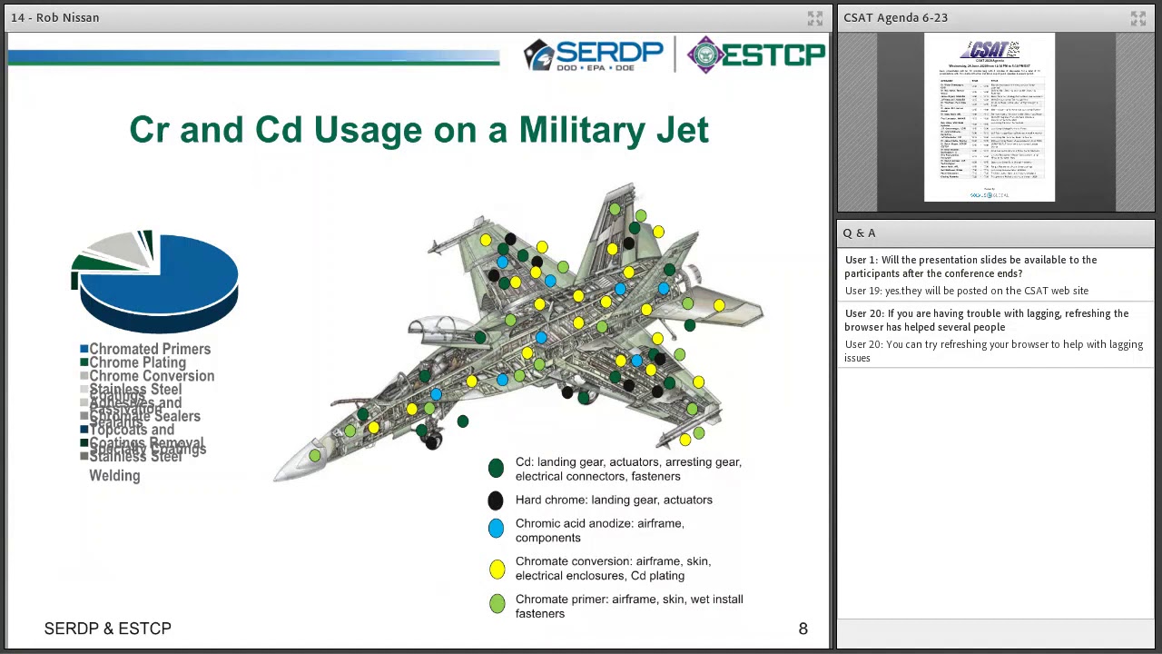Expand the Rob Nissan presentation pod fullscreen
1162x654 pixels.
[814, 18]
